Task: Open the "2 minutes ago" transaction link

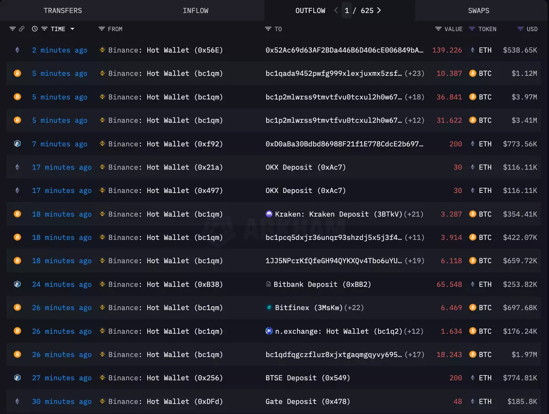Action: click(x=59, y=50)
